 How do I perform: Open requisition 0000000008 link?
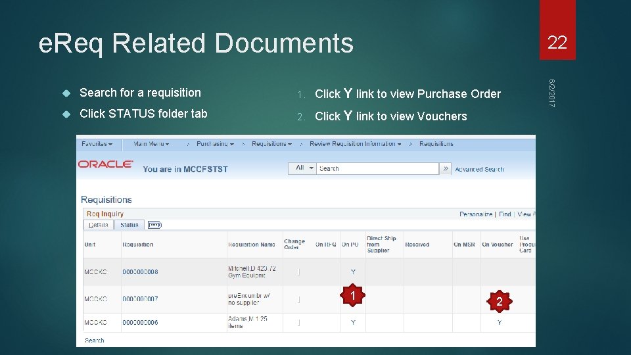[x=140, y=272]
